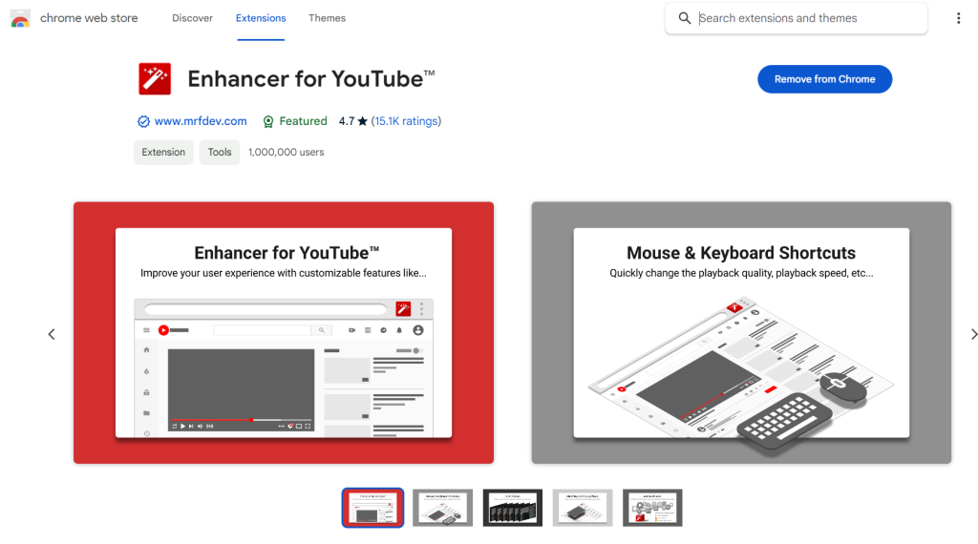This screenshot has width=978, height=544.
Task: Click the chrome web store title text
Action: point(89,18)
